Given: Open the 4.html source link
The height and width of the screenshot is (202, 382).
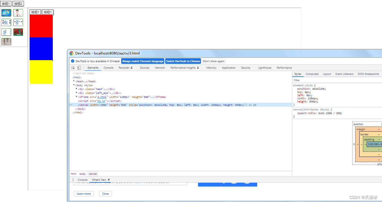Looking at the screenshot, I should 102,97.
